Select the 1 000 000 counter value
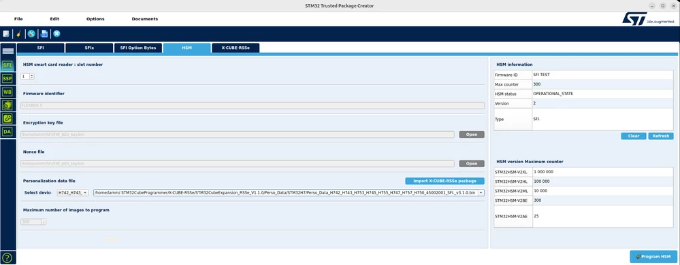Viewport: 680px width, 265px height. (543, 172)
